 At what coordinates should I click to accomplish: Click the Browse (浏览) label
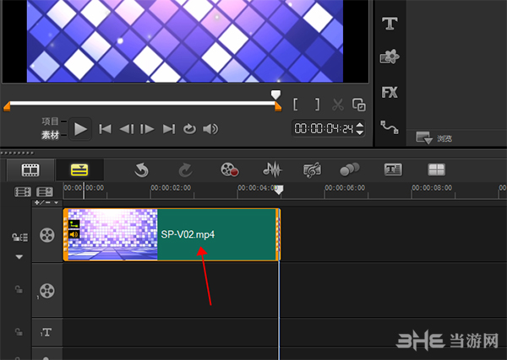click(x=444, y=138)
